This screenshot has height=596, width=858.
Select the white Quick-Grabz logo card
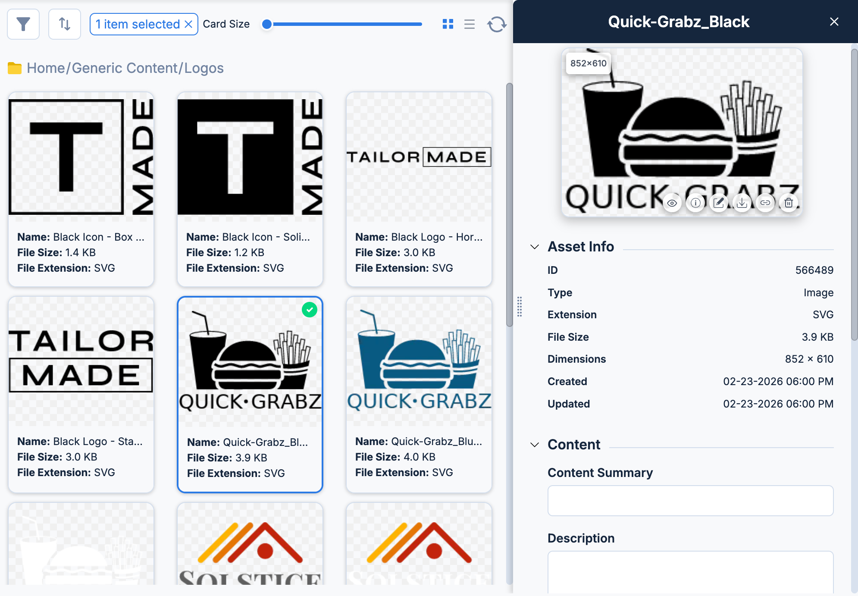point(81,544)
